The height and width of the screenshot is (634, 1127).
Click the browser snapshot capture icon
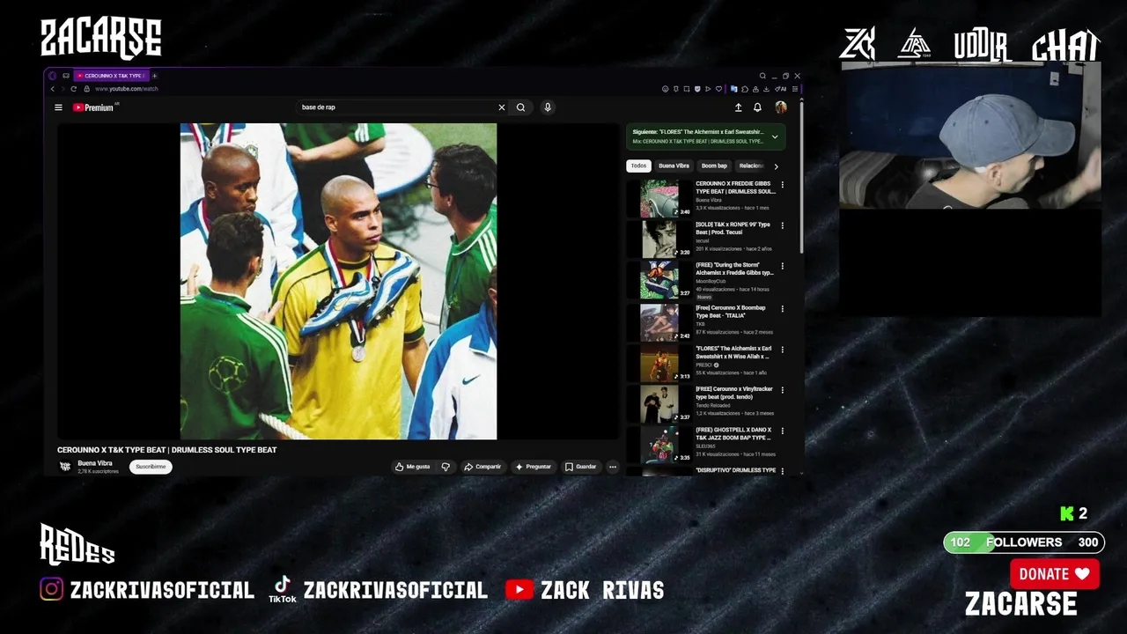pos(687,89)
